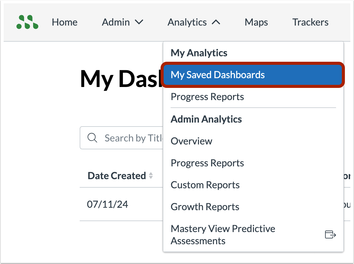Screen dimensions: 354x264
Task: Click the external link icon beside Mastery View Predictive Assessments
Action: (331, 234)
